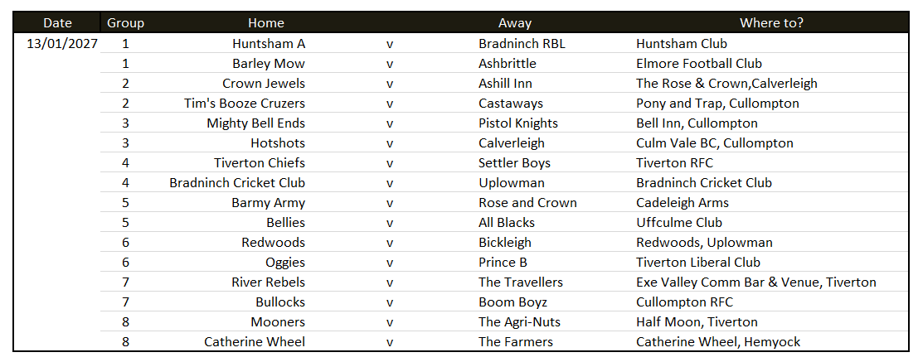
Task: Select the Crown Jewels team cell
Action: point(264,83)
